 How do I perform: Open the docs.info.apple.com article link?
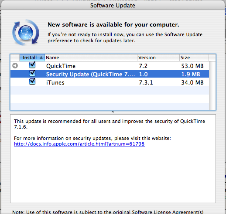[79, 144]
